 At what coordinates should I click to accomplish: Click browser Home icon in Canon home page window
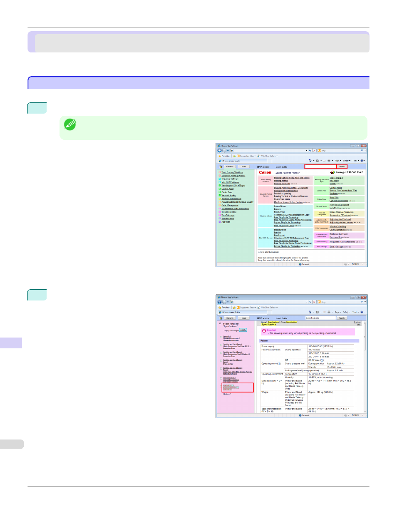[310, 161]
